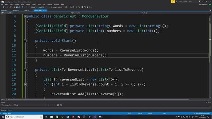Viewport: 212px width, 119px height.
Task: Click the Save All icon
Action: click(x=19, y=7)
